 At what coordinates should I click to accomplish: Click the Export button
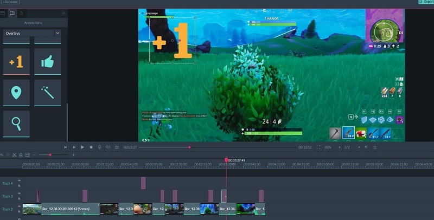tap(425, 2)
